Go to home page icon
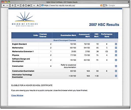 point(23,5)
